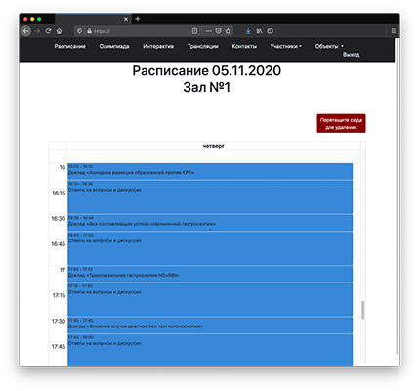The image size is (419, 391).
Task: Expand the Объекты dropdown menu
Action: pyautogui.click(x=329, y=46)
